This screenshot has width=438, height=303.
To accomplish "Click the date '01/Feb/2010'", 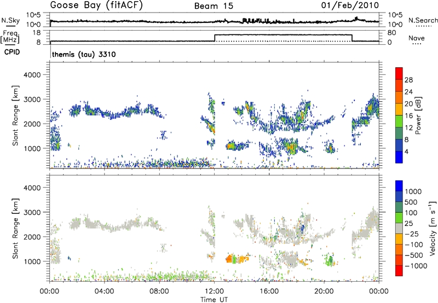I will [x=350, y=5].
